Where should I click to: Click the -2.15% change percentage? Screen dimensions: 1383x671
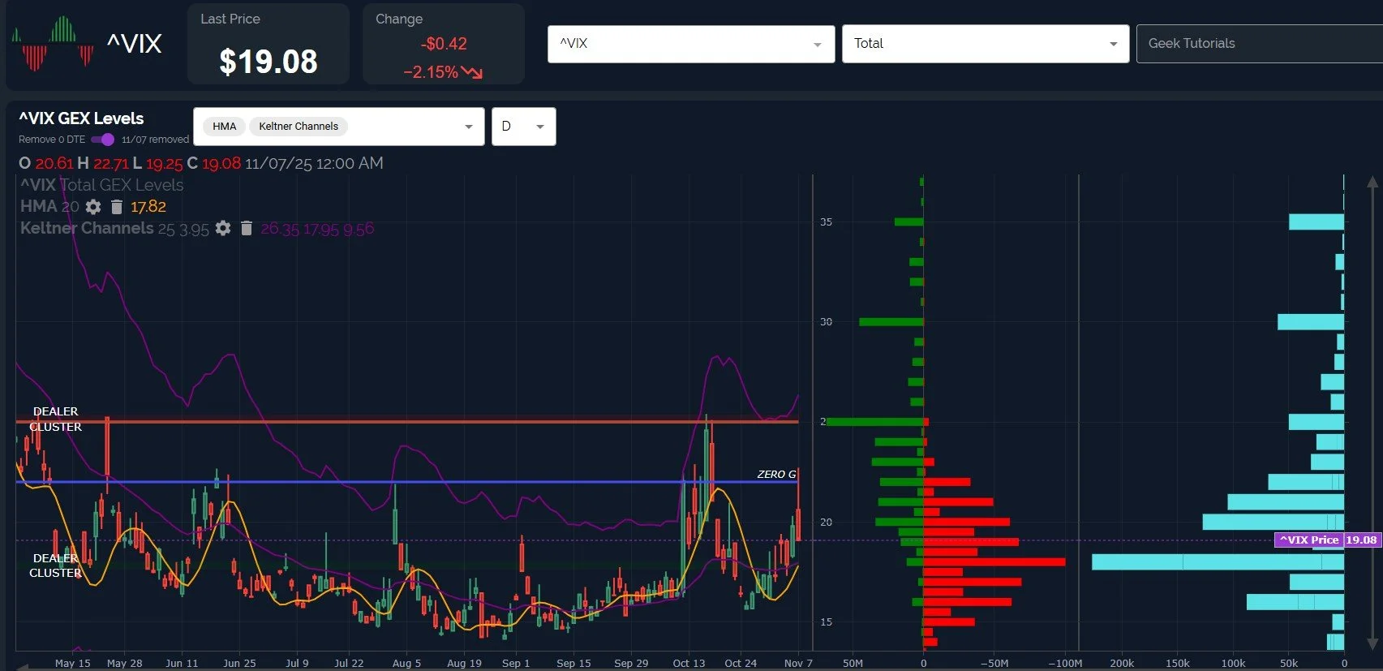(431, 72)
